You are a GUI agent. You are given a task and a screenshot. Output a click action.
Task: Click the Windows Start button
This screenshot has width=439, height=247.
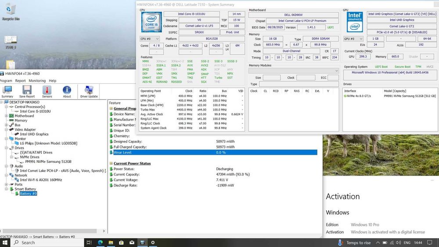(x=5, y=243)
